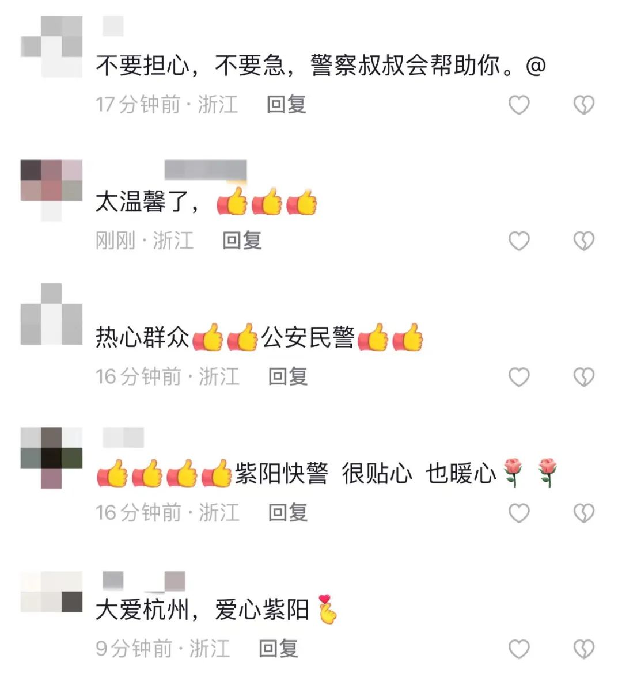The height and width of the screenshot is (674, 622).
Task: Dislike the 紫阳快警 很贴心 comment
Action: coord(584,513)
